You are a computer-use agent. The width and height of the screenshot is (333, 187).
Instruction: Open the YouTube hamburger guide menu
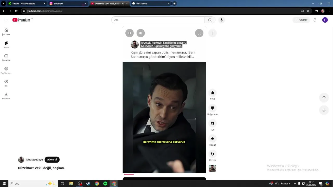tap(6, 20)
